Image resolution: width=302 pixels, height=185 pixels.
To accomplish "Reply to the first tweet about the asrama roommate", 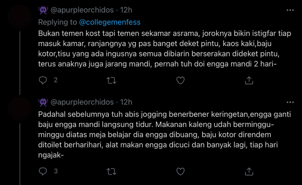I will [x=43, y=80].
